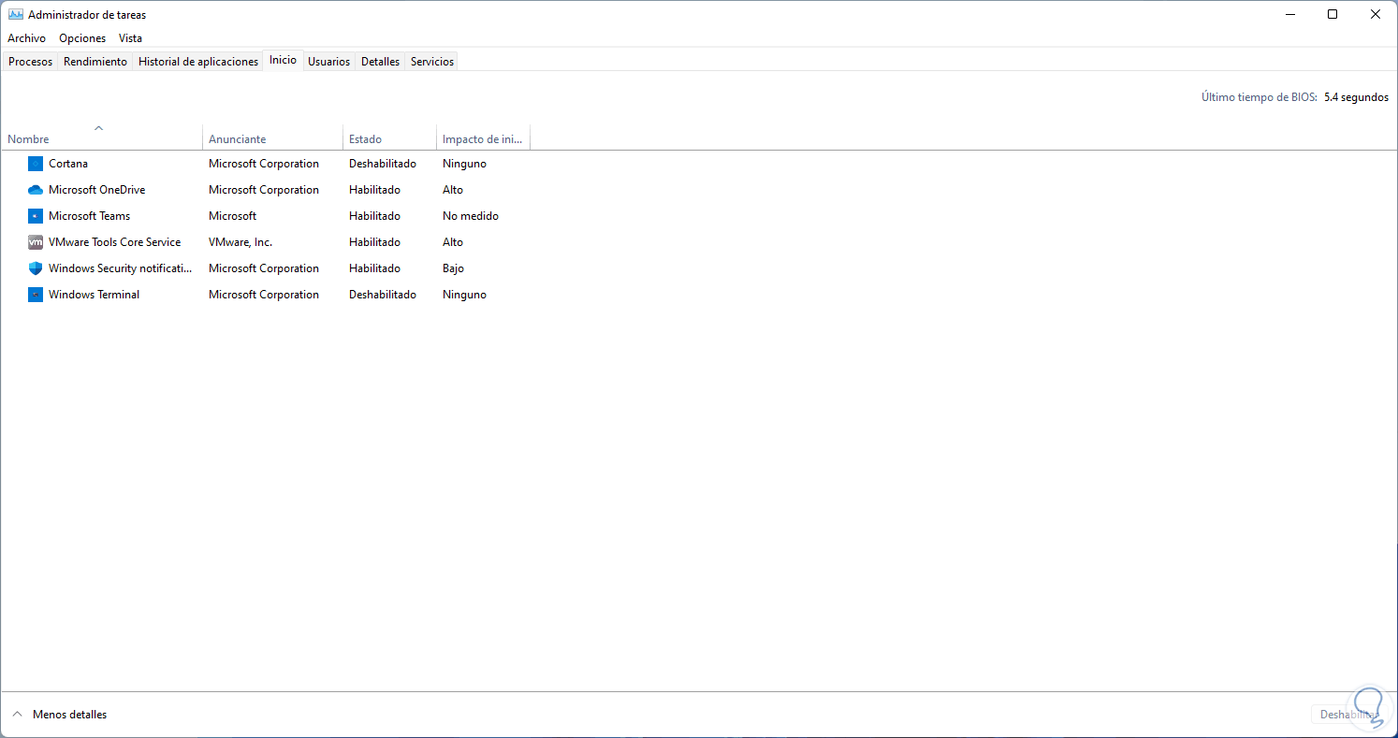Switch to the Procesos tab
Screen dimensions: 1398x738
click(30, 62)
